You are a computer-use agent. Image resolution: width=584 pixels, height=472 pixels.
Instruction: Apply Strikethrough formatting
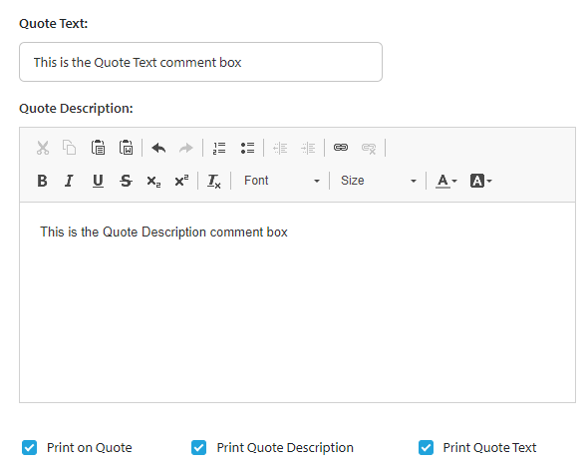(x=126, y=181)
